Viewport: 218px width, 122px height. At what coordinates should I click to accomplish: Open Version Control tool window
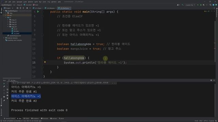click(10, 118)
